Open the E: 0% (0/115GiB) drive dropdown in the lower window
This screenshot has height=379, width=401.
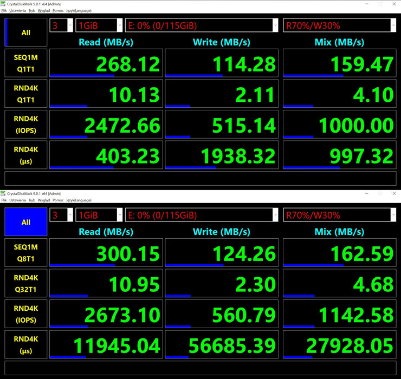[202, 215]
